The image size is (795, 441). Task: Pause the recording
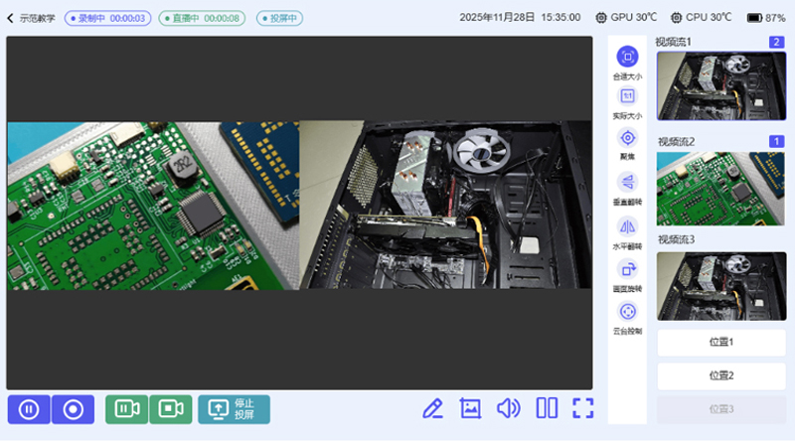point(30,409)
